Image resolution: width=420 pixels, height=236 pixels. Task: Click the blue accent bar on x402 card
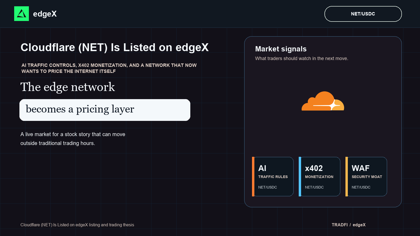300,176
